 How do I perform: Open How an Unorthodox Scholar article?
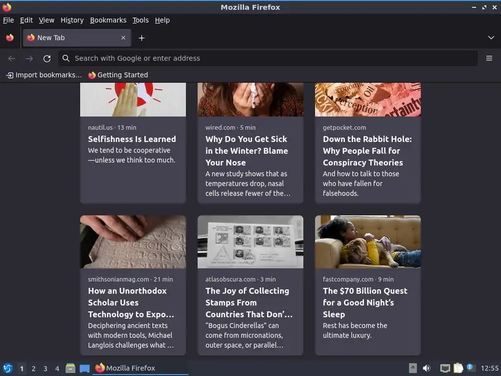coord(131,303)
